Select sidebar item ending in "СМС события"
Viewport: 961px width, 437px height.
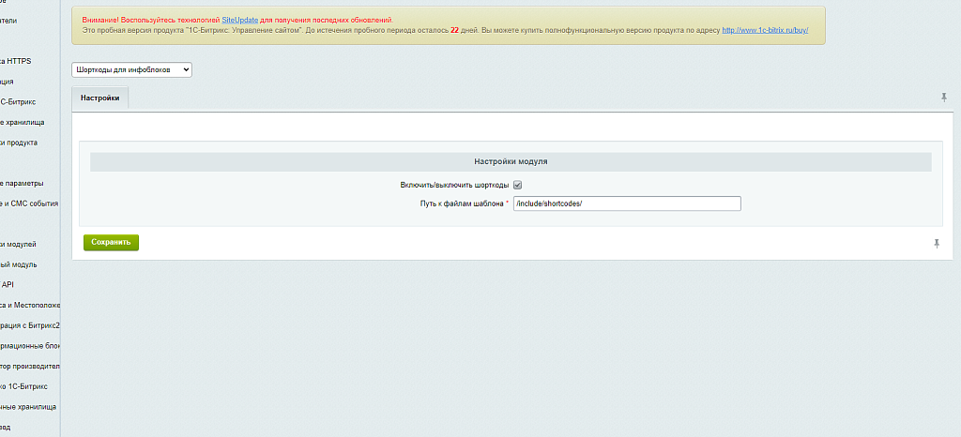point(30,203)
